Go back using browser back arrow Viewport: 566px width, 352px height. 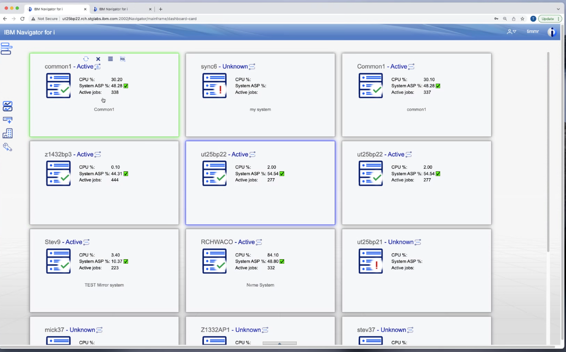click(x=5, y=19)
